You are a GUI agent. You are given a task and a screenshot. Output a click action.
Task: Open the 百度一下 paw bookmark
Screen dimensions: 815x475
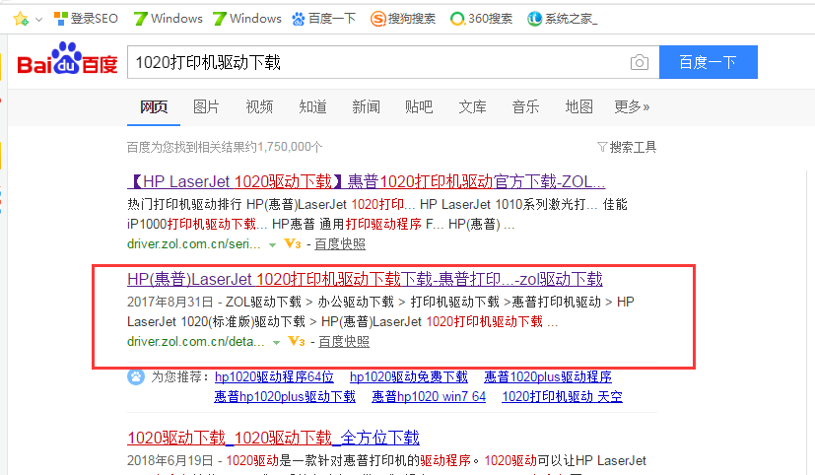[323, 19]
